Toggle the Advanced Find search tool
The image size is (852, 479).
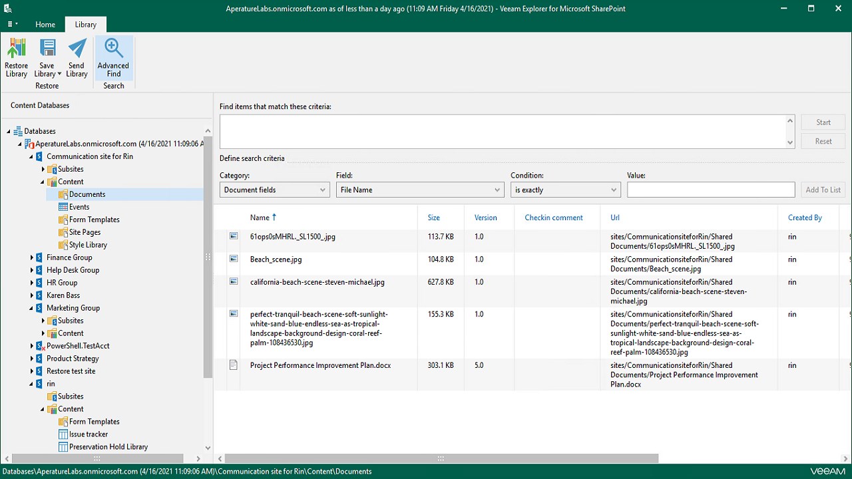[113, 58]
